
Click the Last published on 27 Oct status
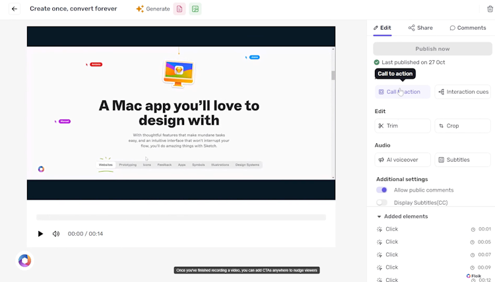(x=409, y=62)
